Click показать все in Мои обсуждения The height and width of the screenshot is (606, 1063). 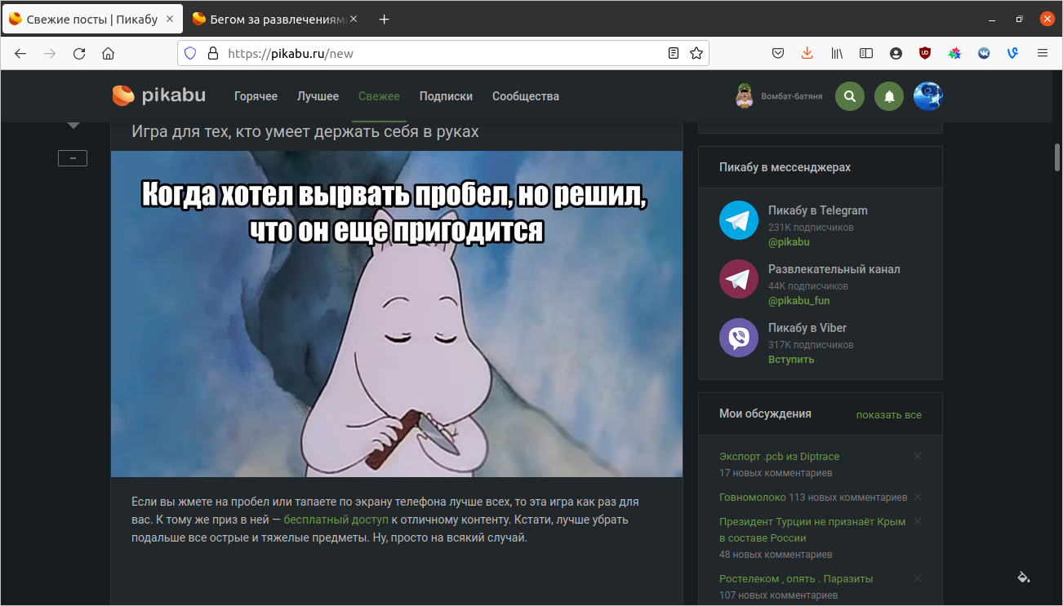(888, 415)
